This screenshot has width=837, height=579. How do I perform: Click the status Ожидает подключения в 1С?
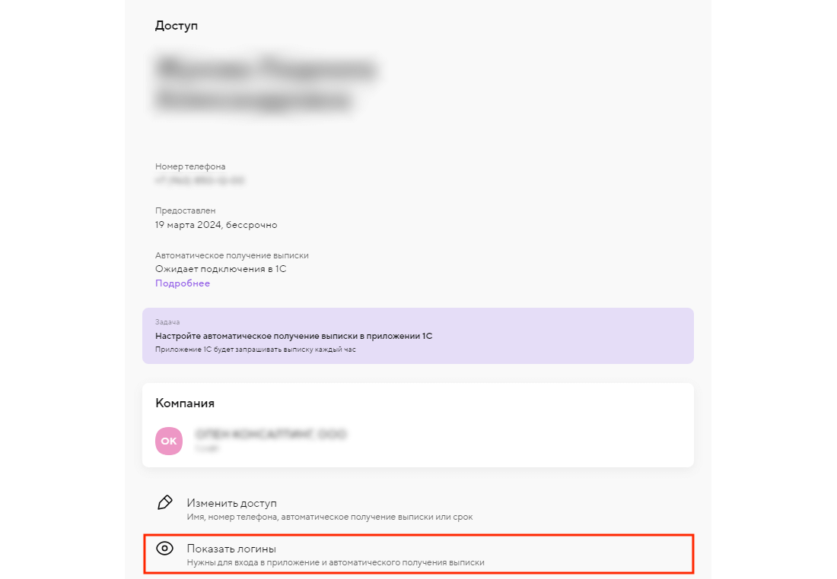[221, 269]
